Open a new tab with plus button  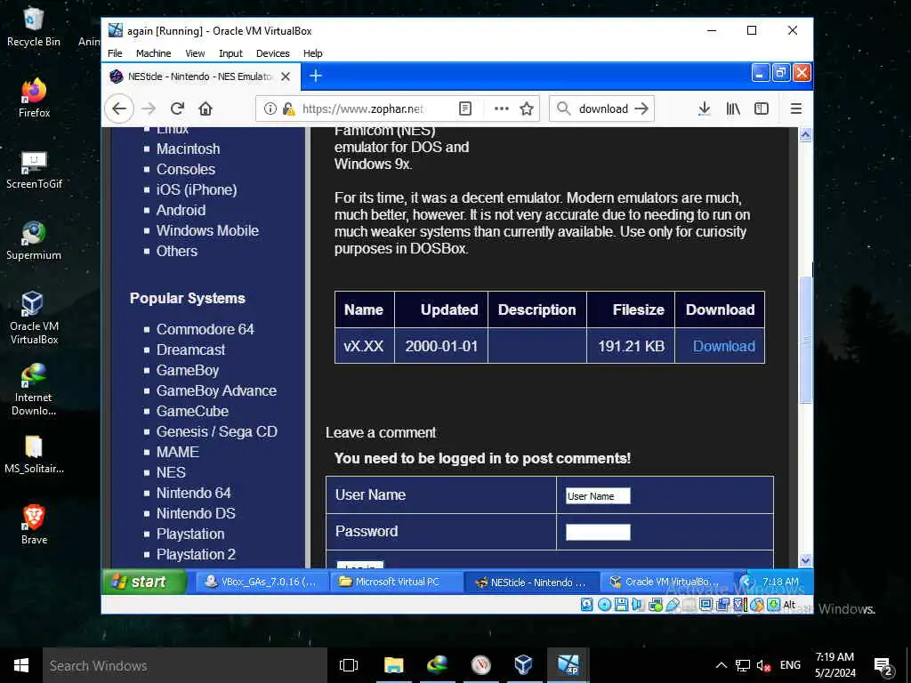(x=316, y=76)
